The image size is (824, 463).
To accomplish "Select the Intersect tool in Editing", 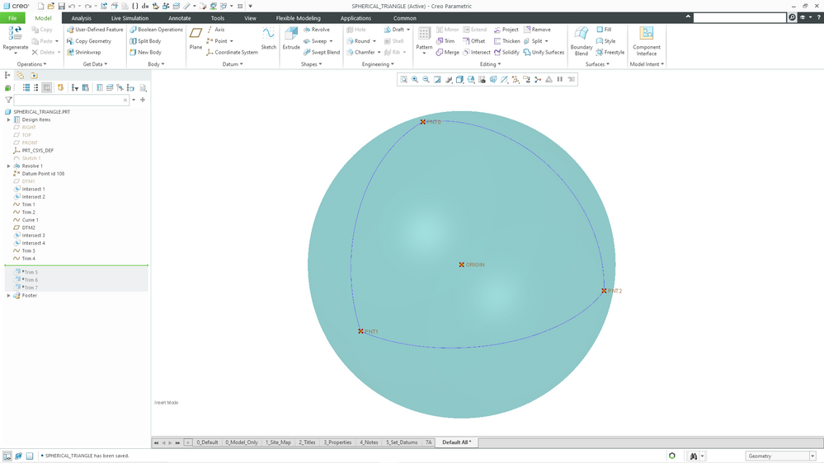I will 477,53.
